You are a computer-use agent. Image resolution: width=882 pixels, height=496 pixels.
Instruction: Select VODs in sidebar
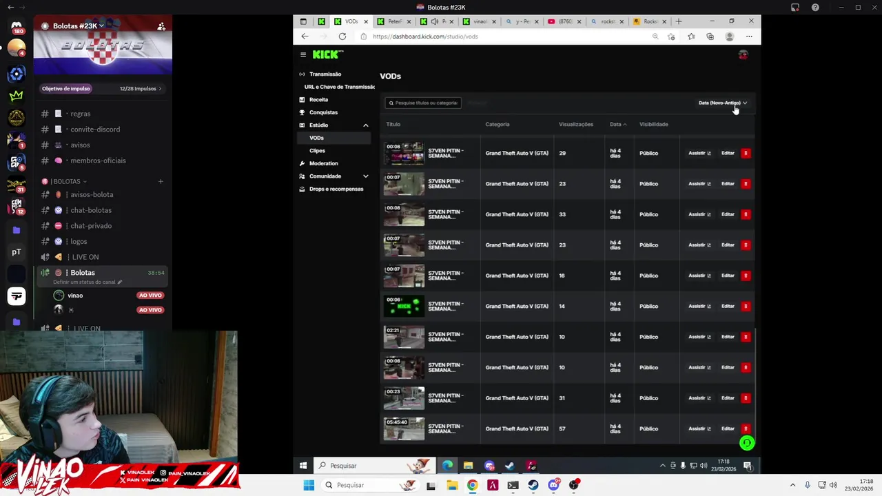(335, 138)
